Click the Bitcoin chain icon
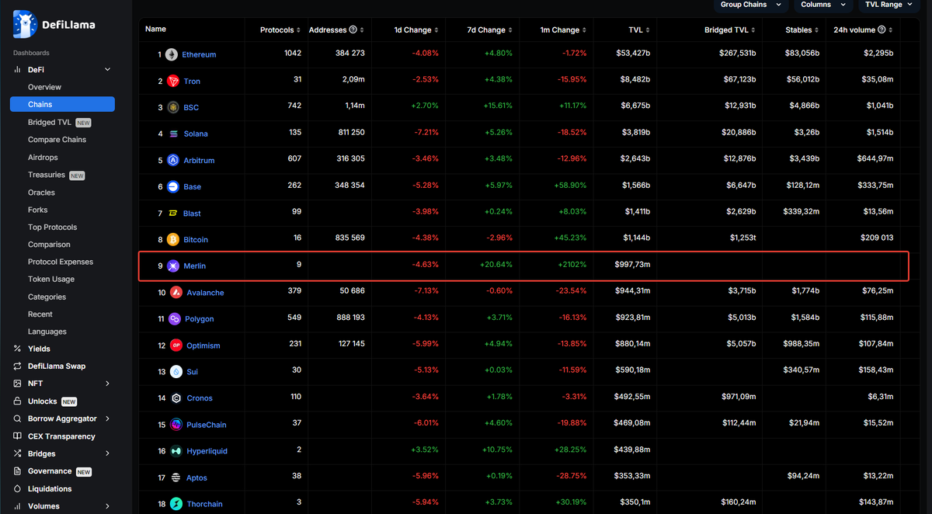This screenshot has height=514, width=932. click(172, 239)
